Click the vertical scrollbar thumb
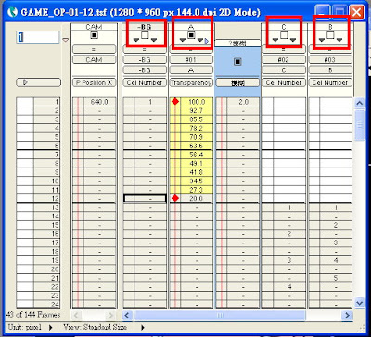This screenshot has height=337, width=371. click(359, 124)
